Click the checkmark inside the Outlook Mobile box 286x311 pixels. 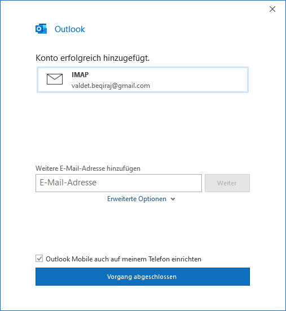click(x=39, y=259)
